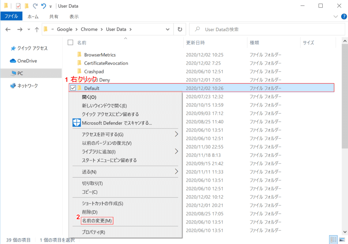
Task: Toggle the select-all checkbox in header
Action: 70,42
